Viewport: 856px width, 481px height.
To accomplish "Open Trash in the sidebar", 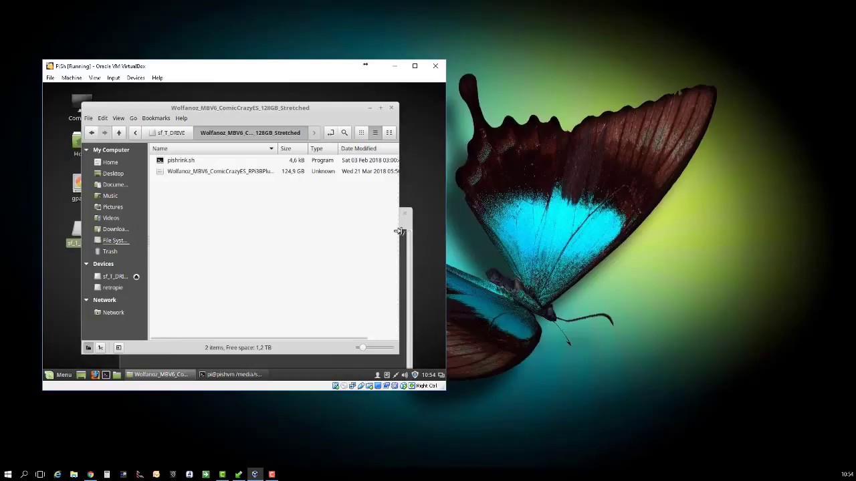I will coord(110,252).
